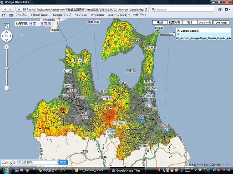
Task: Click the overlay opacity slider handle
Action: (174, 34)
